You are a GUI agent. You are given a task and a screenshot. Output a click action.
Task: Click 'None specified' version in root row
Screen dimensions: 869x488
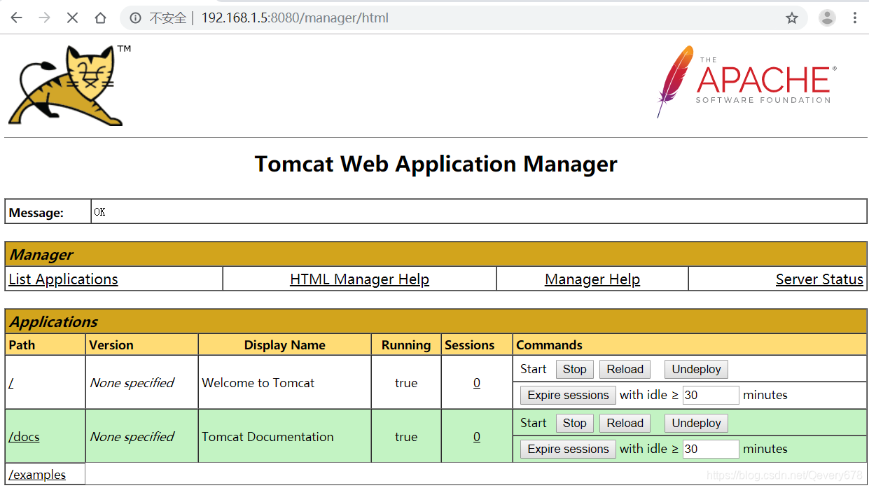[132, 383]
